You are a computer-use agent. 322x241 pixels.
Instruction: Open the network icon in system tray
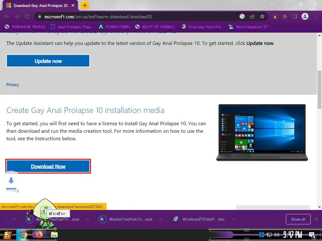click(269, 235)
